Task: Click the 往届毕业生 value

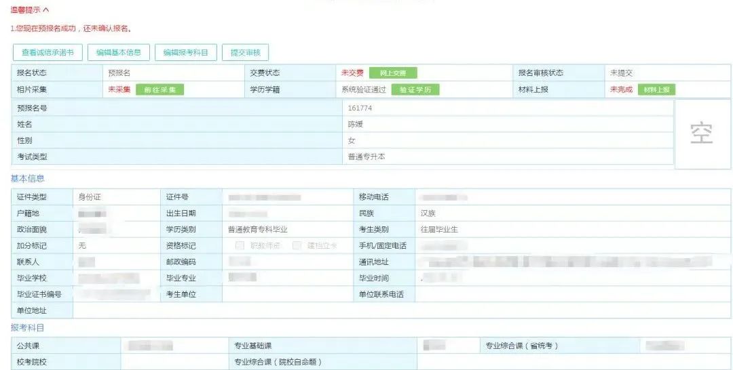Action: click(x=439, y=230)
